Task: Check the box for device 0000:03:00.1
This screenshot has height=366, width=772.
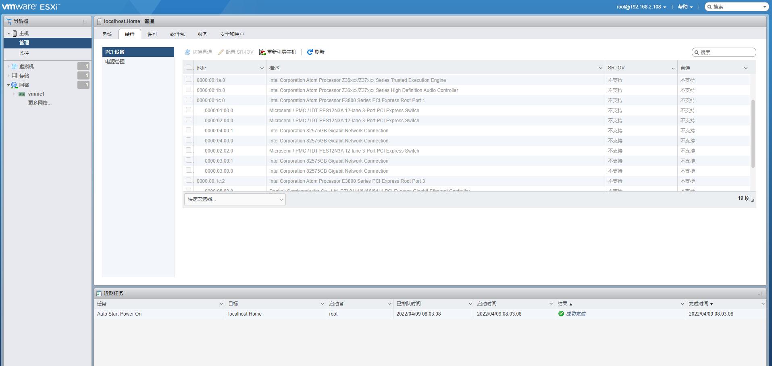Action: tap(188, 160)
